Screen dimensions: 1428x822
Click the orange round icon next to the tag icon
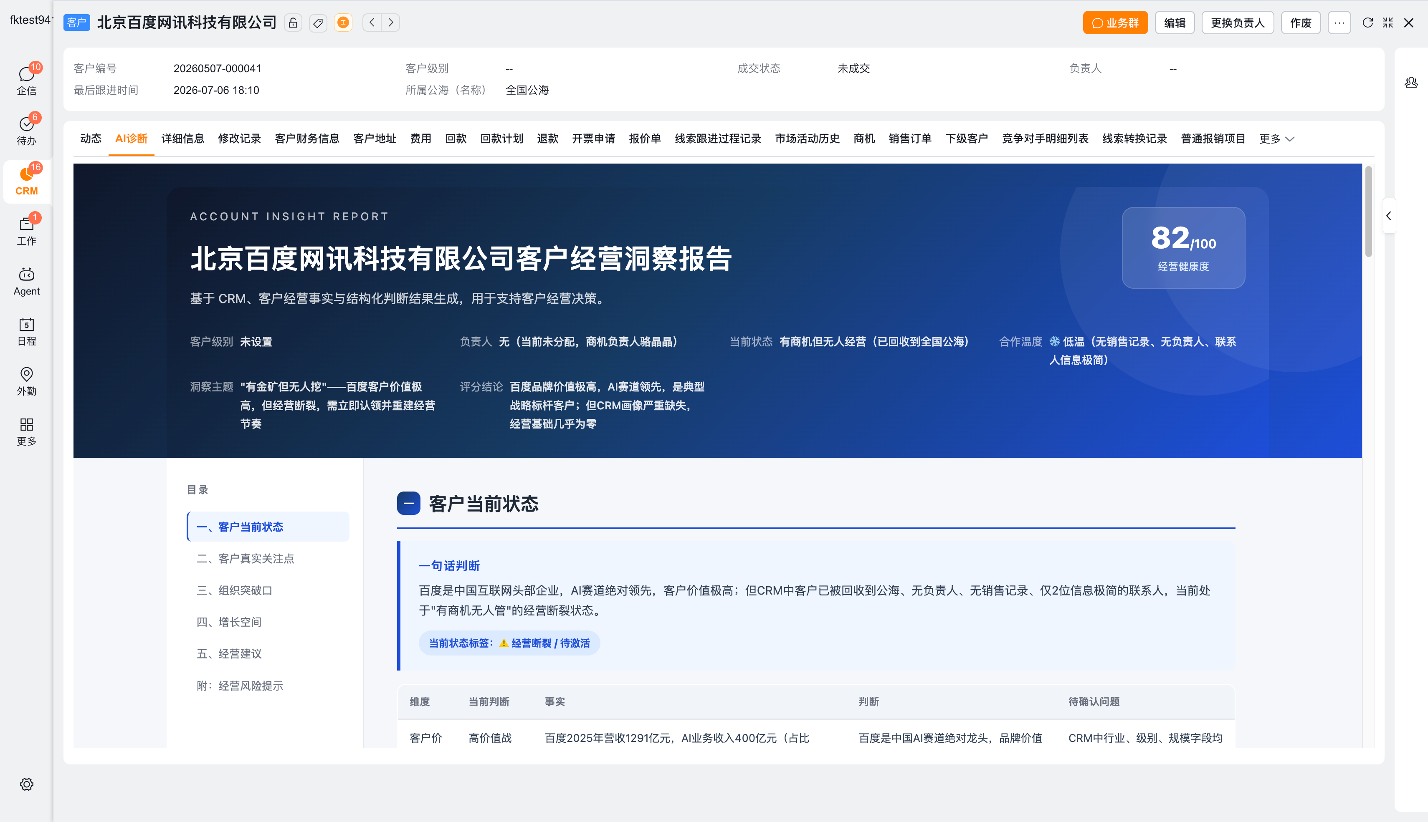[x=343, y=23]
